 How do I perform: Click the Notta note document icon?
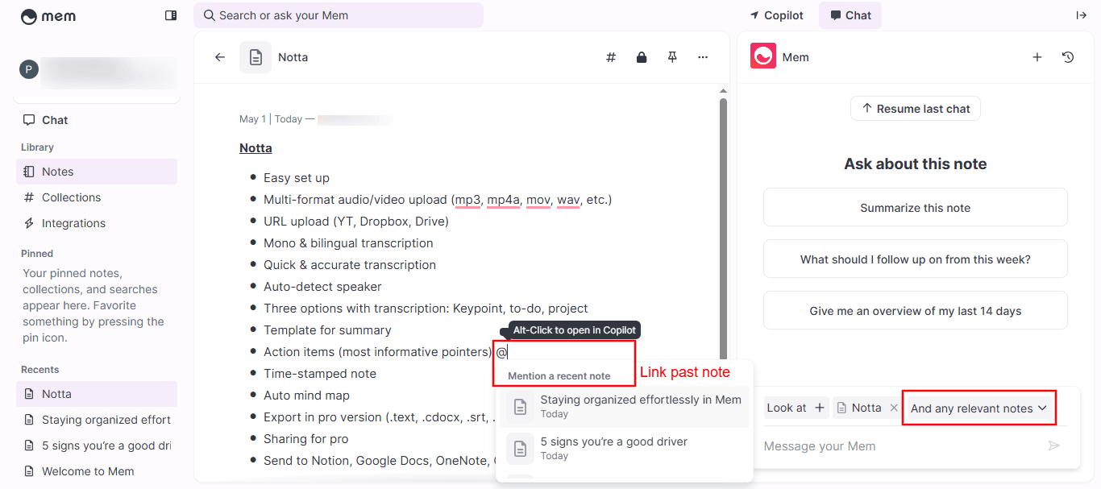(256, 57)
